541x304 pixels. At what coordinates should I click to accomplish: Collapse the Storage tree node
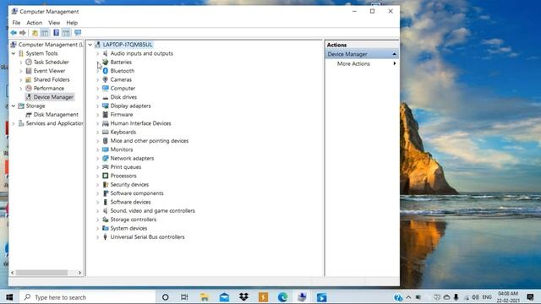[x=14, y=106]
